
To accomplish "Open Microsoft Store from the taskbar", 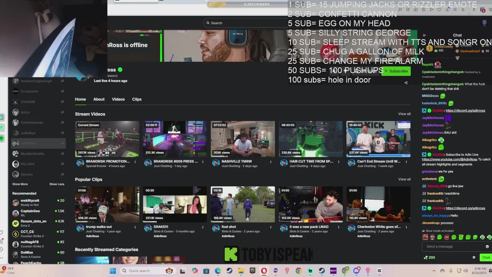I will (x=206, y=271).
